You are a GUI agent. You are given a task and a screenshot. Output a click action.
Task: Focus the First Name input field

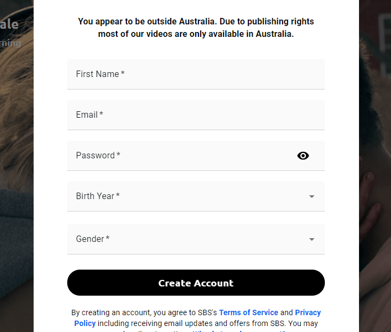tap(196, 74)
